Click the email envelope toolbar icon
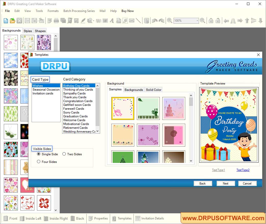 [132, 21]
